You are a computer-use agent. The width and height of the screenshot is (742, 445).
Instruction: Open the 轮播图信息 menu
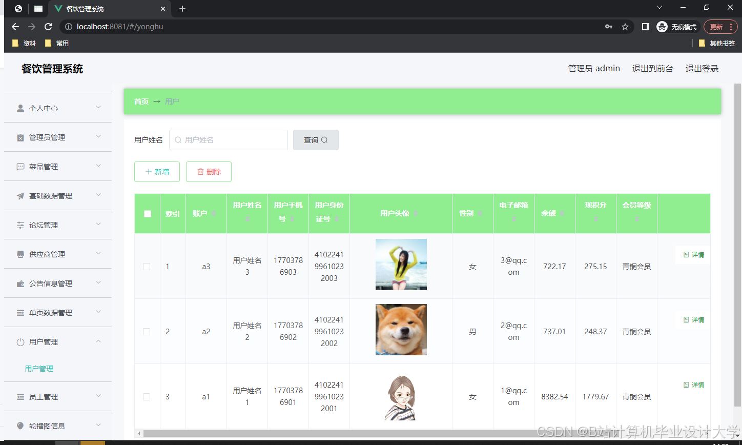(x=58, y=426)
